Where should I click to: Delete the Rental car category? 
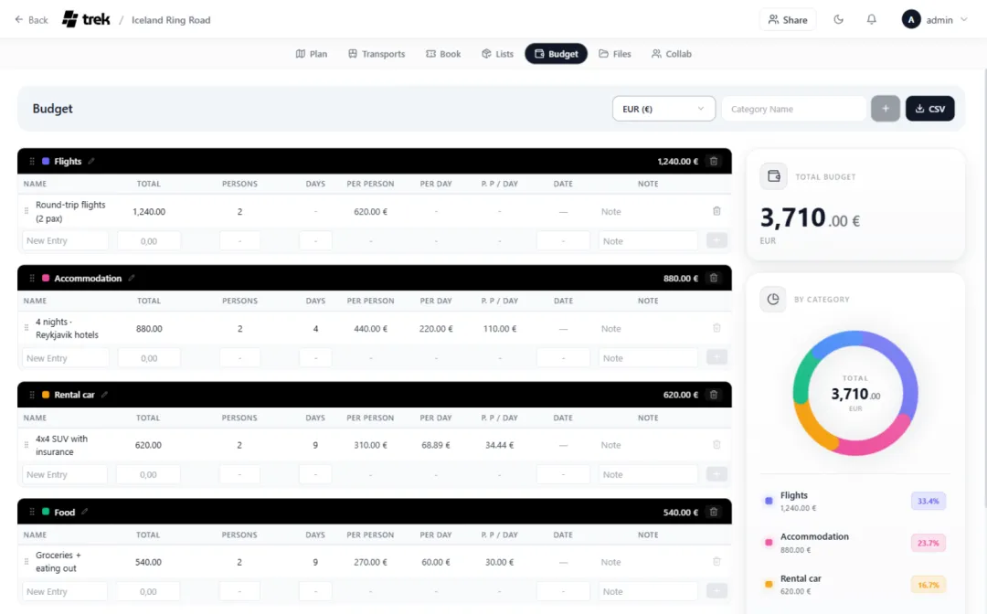click(x=714, y=395)
